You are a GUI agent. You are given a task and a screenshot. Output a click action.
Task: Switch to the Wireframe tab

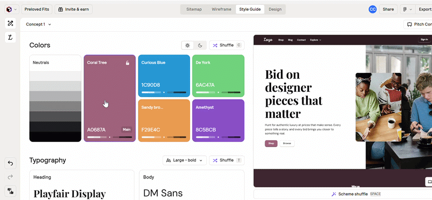221,9
